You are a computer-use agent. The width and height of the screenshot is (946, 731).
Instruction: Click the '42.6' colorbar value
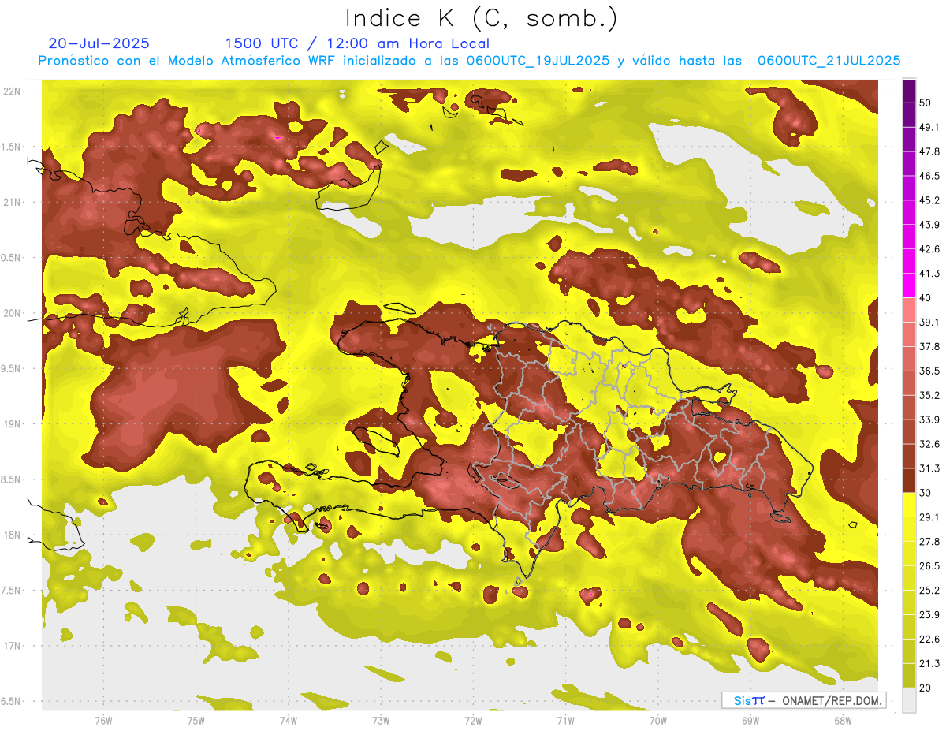coord(929,249)
